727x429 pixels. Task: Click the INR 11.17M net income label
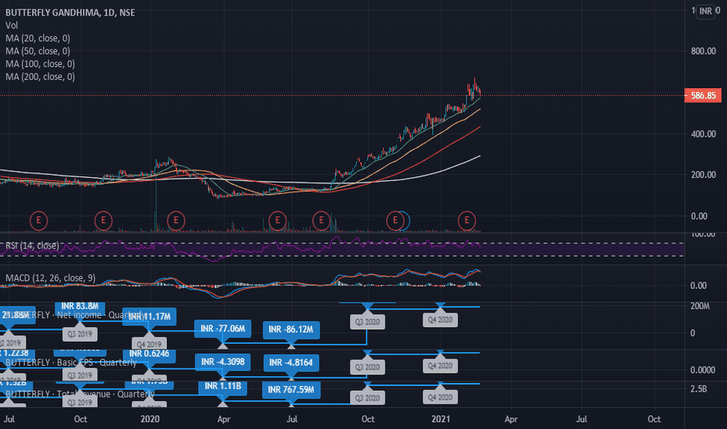tap(149, 317)
